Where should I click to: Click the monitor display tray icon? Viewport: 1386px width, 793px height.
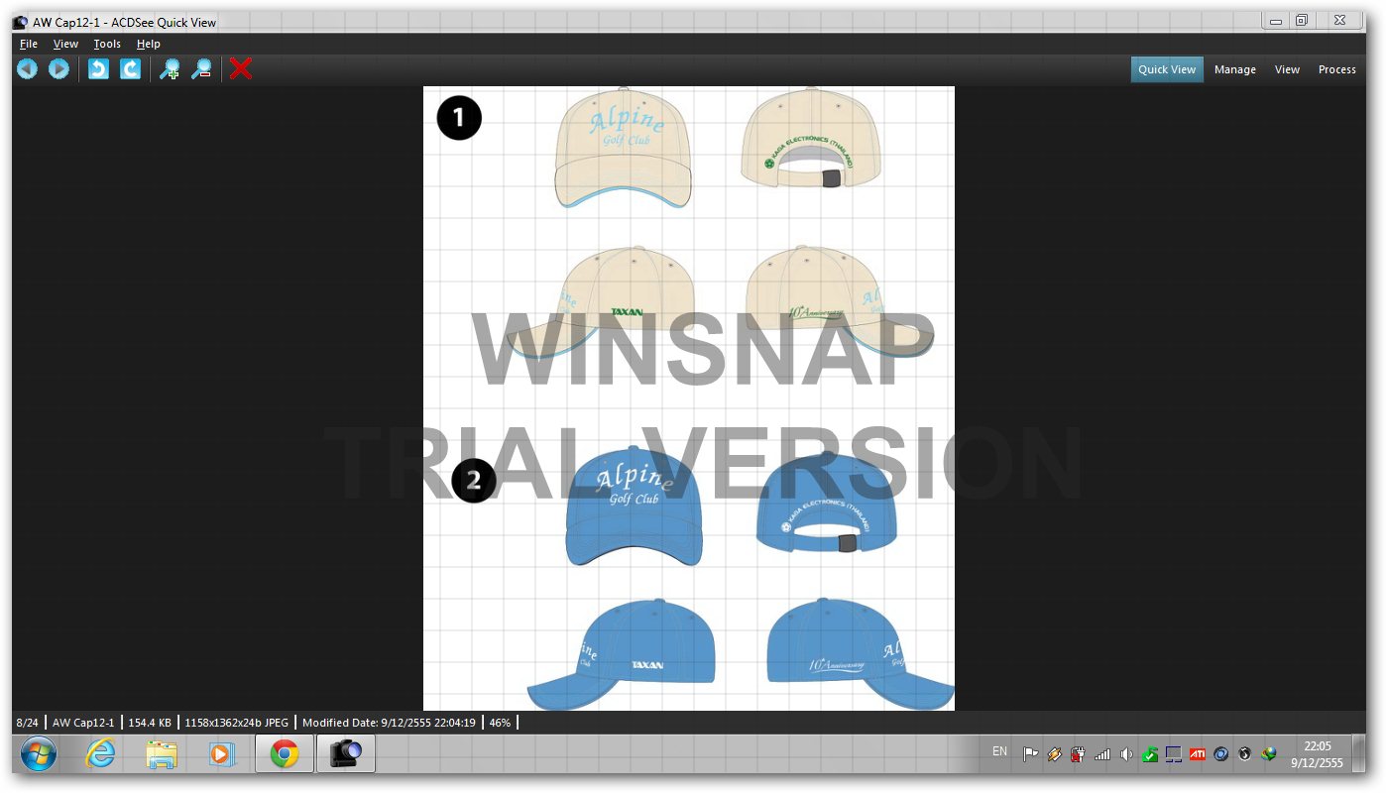tap(1174, 754)
